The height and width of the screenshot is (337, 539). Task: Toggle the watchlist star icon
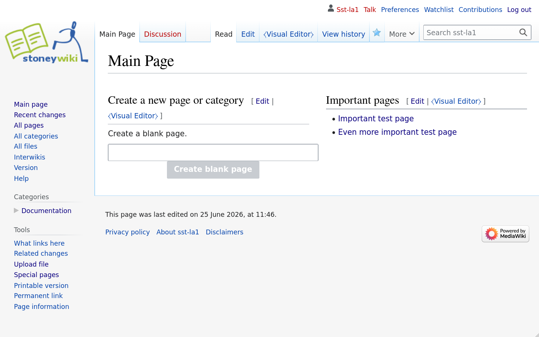(377, 33)
